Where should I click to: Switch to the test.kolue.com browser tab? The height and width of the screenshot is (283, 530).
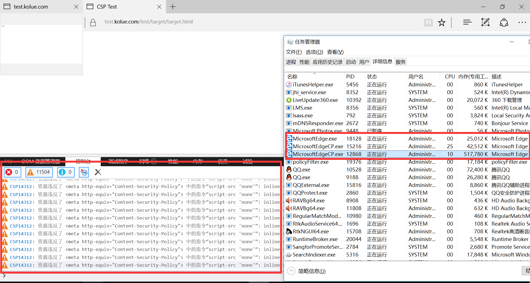tap(31, 7)
